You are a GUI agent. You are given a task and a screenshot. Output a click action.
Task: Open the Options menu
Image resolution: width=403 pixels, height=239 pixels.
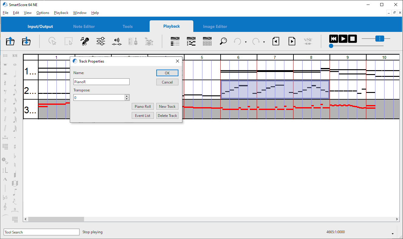(x=43, y=13)
